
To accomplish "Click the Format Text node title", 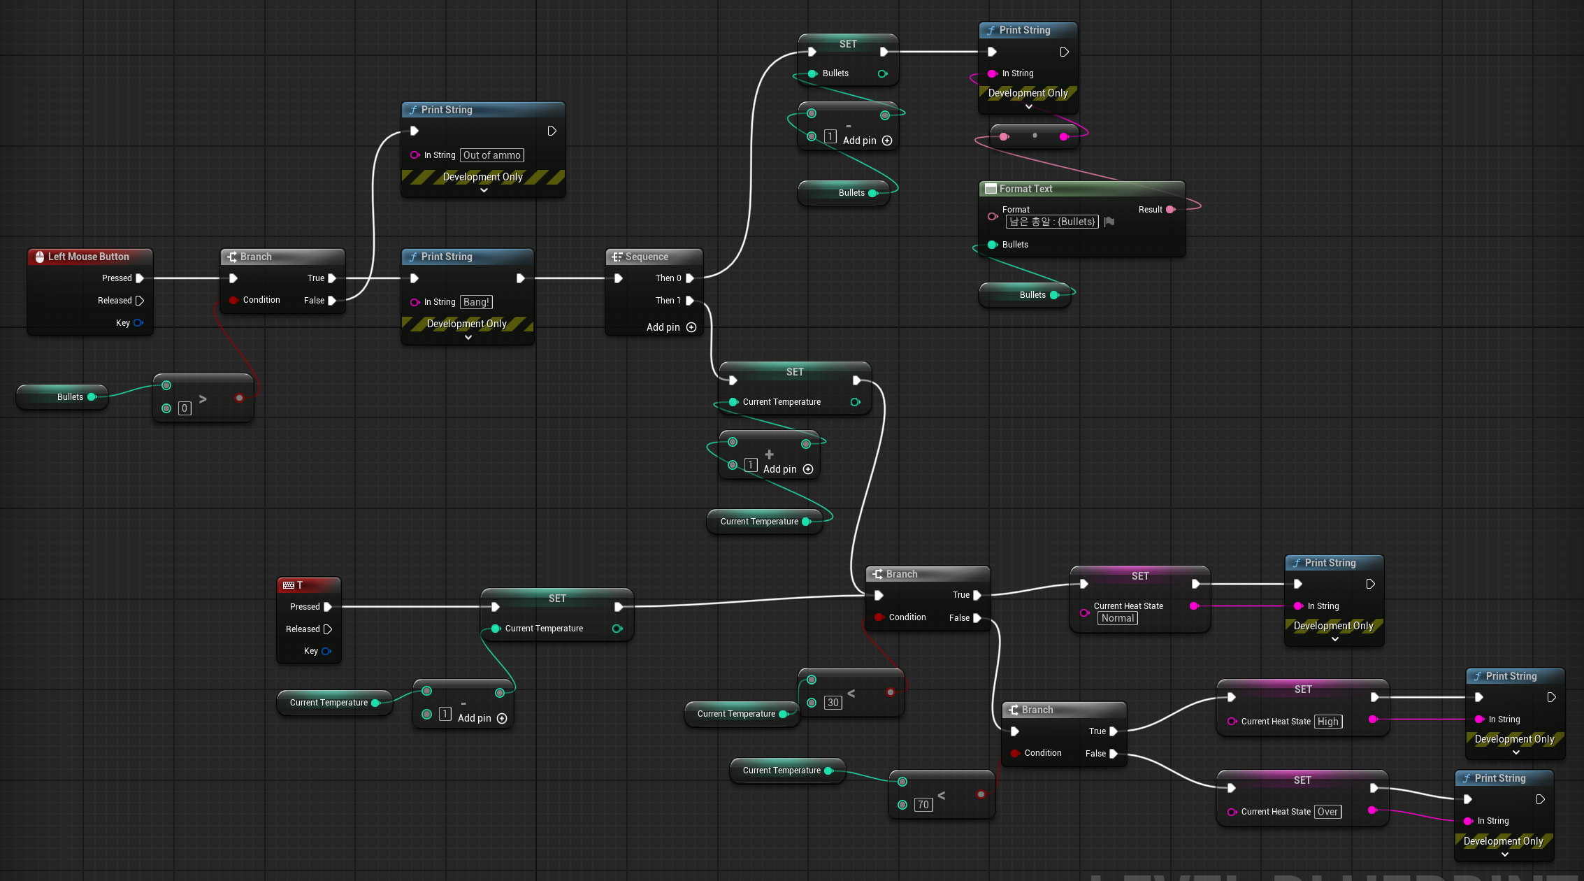I will [1025, 189].
